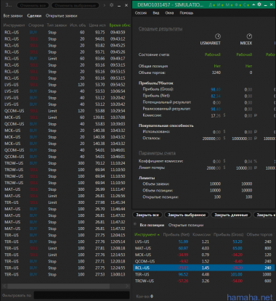
Task: Select the TER-US row in positions
Action: coord(203,274)
